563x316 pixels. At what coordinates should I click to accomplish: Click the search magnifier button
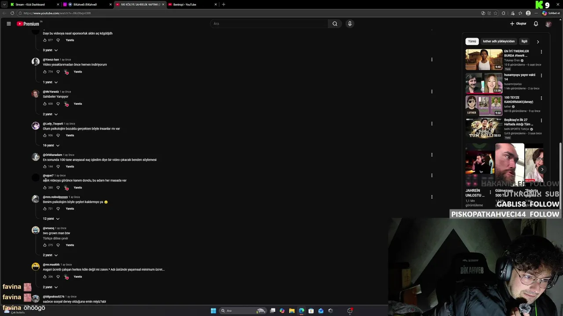pyautogui.click(x=335, y=24)
